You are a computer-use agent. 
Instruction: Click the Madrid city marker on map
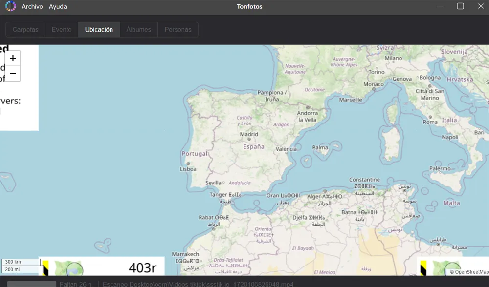pyautogui.click(x=249, y=139)
